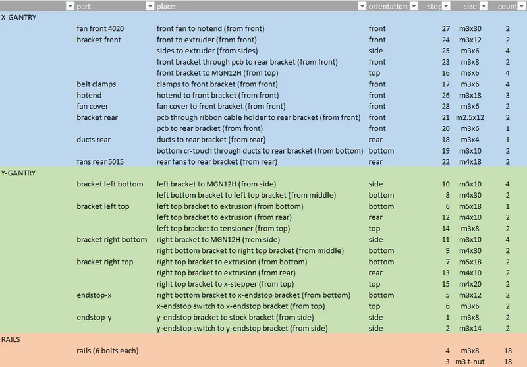Select the 'part' column header cell
This screenshot has height=367, width=527.
tap(84, 7)
